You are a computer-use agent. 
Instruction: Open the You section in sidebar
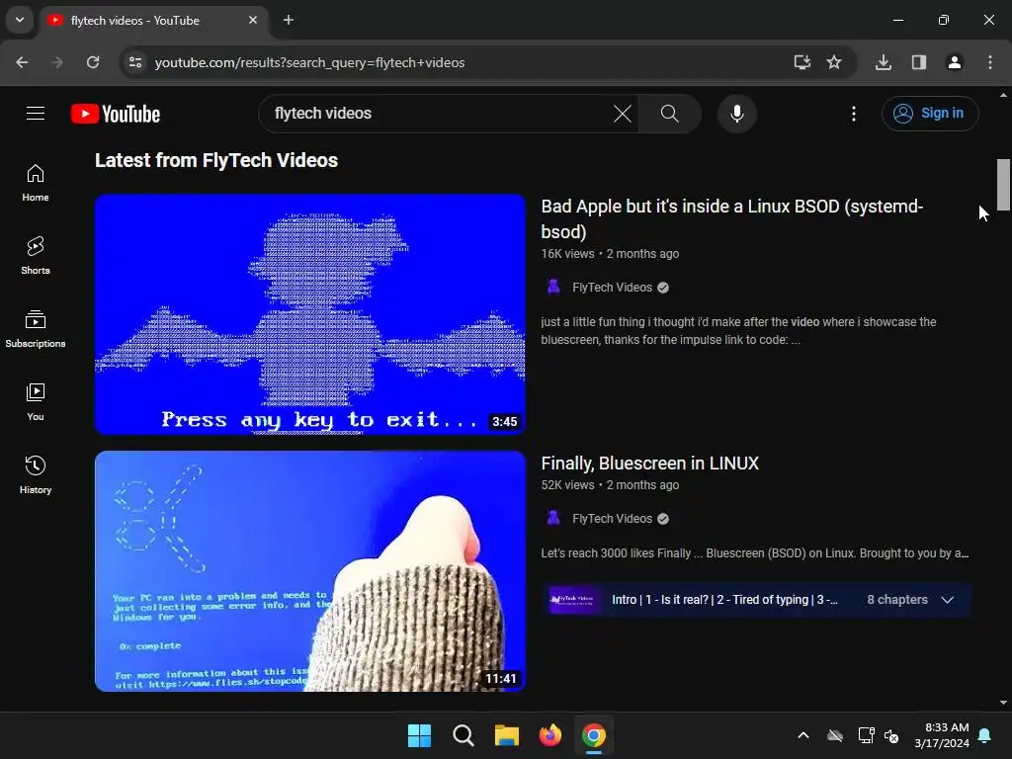pos(36,402)
